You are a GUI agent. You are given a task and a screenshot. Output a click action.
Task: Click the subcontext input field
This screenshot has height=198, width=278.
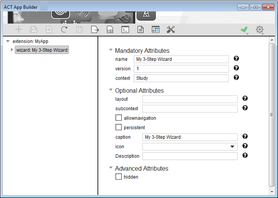190,109
